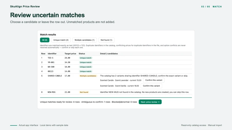Click the Unique match badge for YM-001
Screen dimensions: 232x130
(x=86, y=62)
